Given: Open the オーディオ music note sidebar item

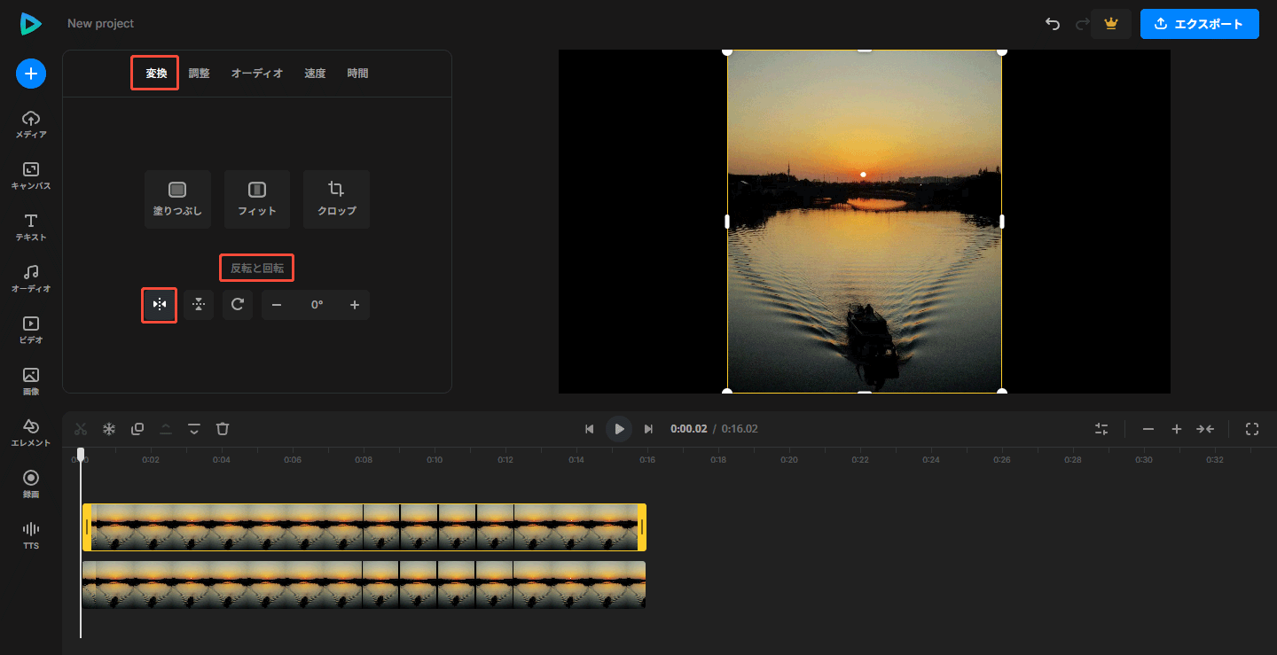Looking at the screenshot, I should click(x=31, y=279).
